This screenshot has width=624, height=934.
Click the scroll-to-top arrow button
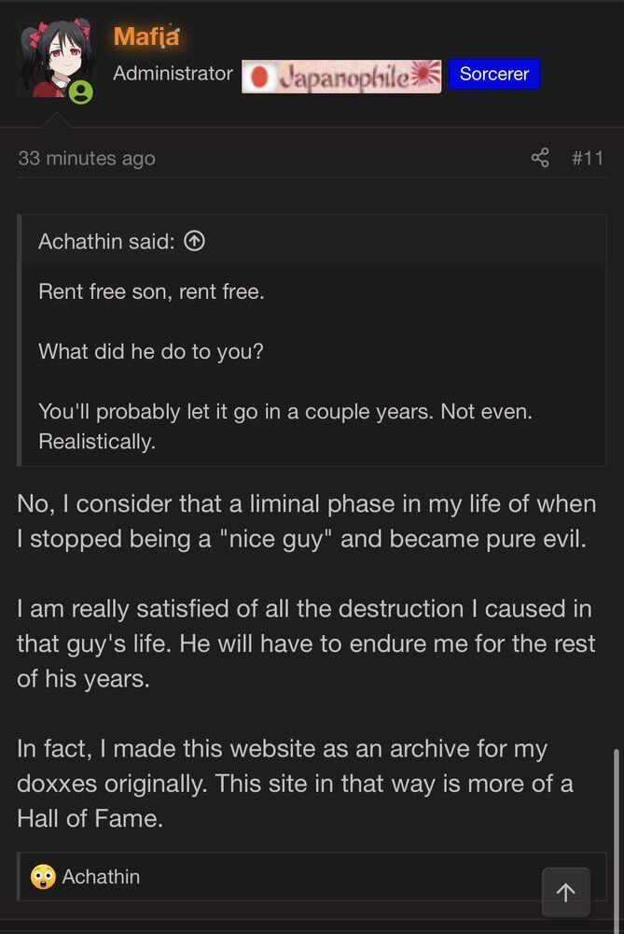(x=566, y=892)
